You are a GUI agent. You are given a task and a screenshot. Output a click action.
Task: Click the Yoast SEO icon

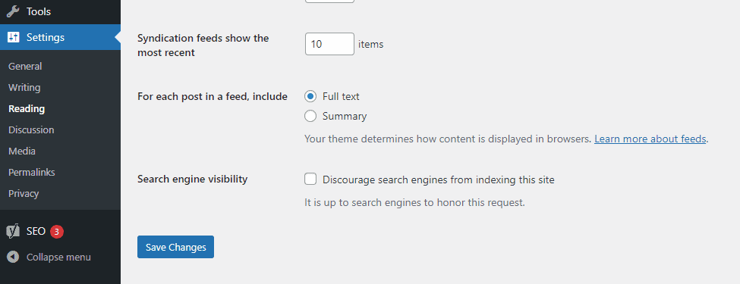tap(13, 231)
